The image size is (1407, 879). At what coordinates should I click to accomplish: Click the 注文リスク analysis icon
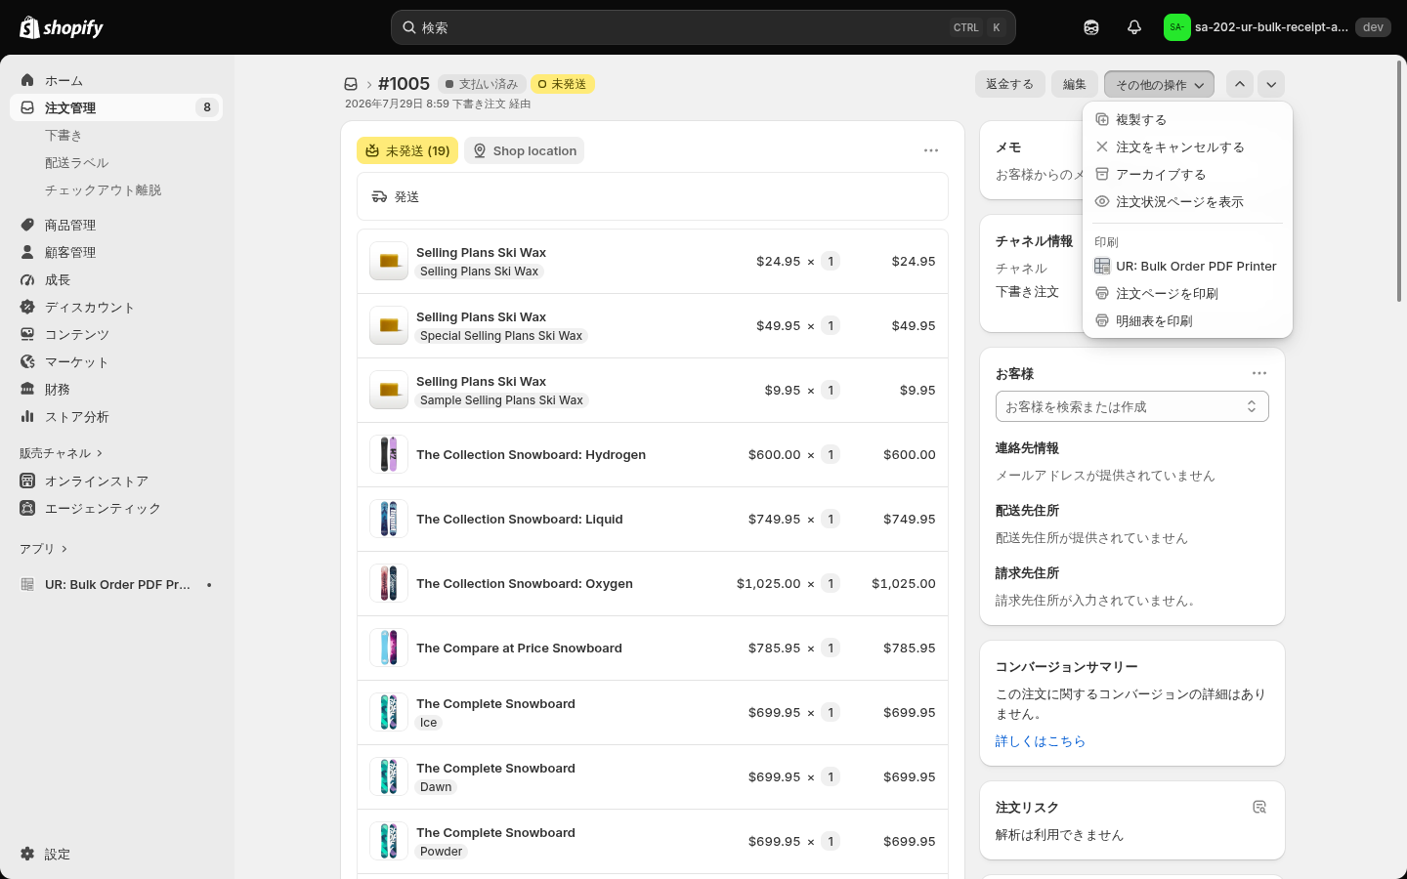(1259, 807)
